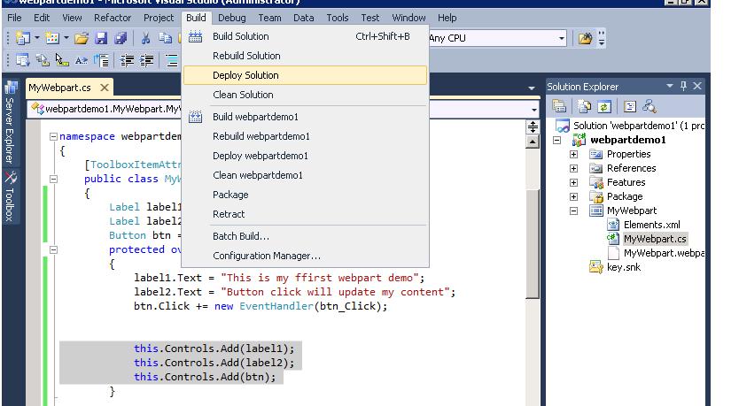Viewport: 739px width, 406px height.
Task: Open the Server Explorer side tab
Action: click(x=10, y=123)
